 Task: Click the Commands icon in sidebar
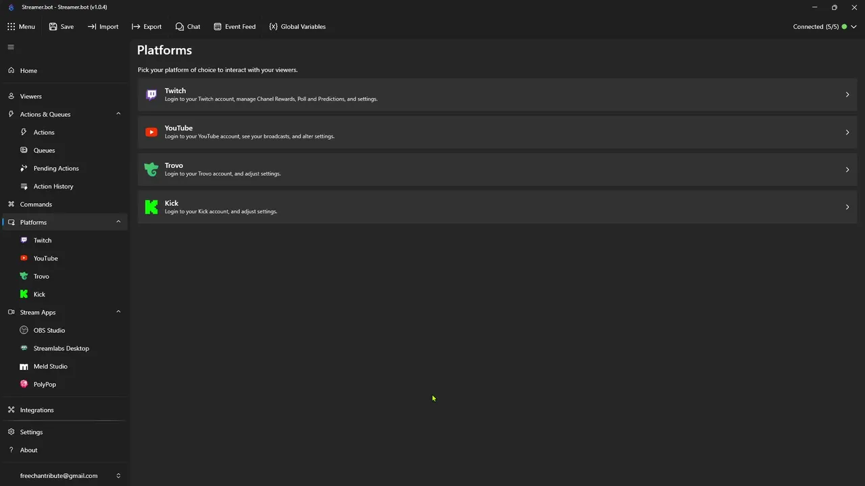11,204
